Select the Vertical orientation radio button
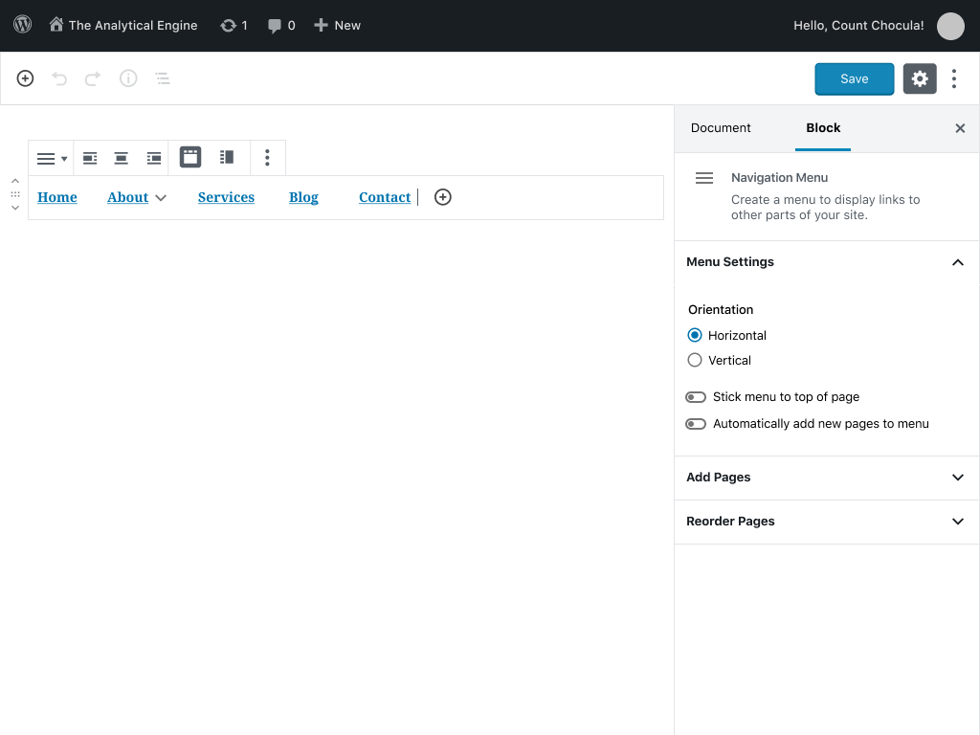The width and height of the screenshot is (980, 735). tap(695, 361)
